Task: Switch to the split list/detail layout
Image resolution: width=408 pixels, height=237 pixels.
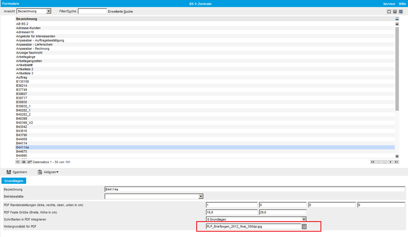Action: (395, 11)
